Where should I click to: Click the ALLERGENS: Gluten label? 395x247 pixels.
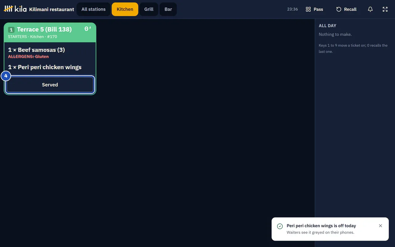tap(28, 57)
